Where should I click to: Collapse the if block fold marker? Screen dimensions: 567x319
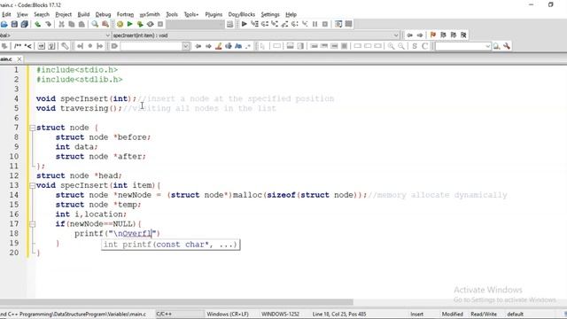pos(32,224)
